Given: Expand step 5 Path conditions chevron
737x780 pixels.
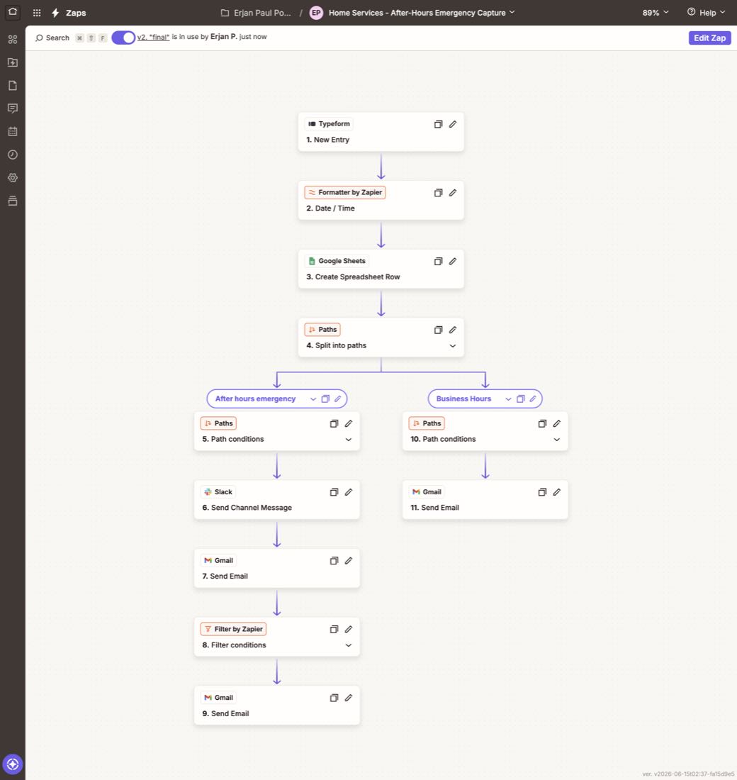Looking at the screenshot, I should (349, 440).
